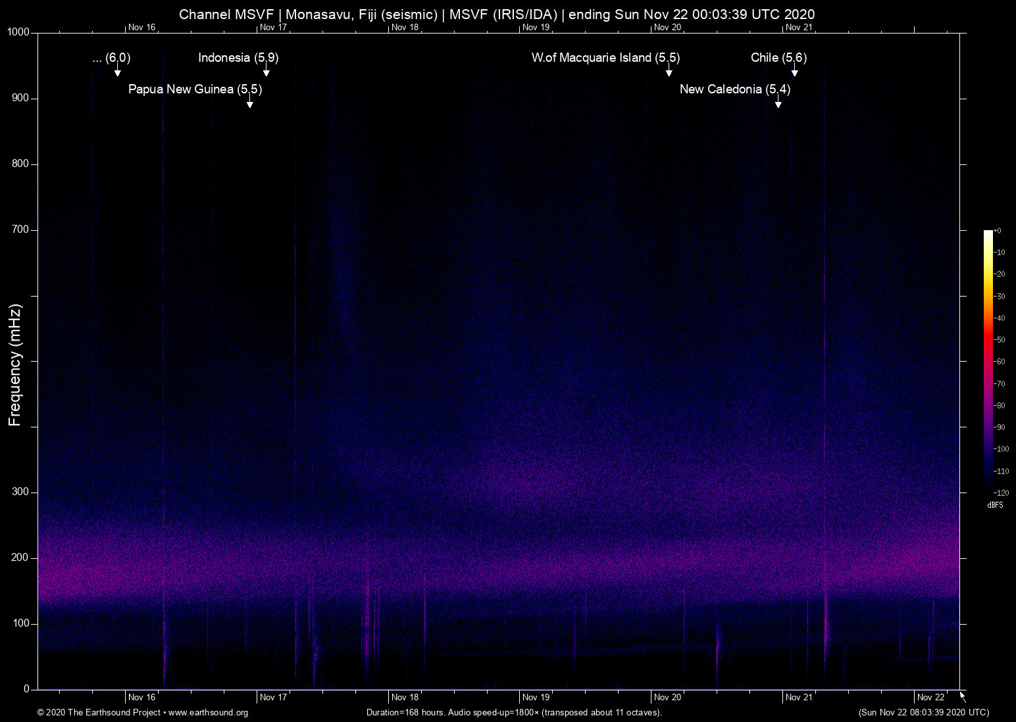1016x722 pixels.
Task: Select the Chile (5.6) label text
Action: point(778,58)
